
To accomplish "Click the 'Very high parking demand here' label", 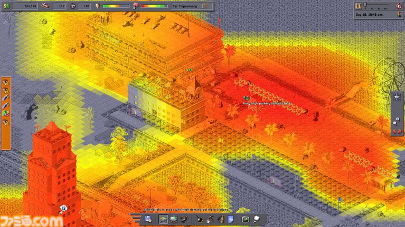I will (x=267, y=103).
